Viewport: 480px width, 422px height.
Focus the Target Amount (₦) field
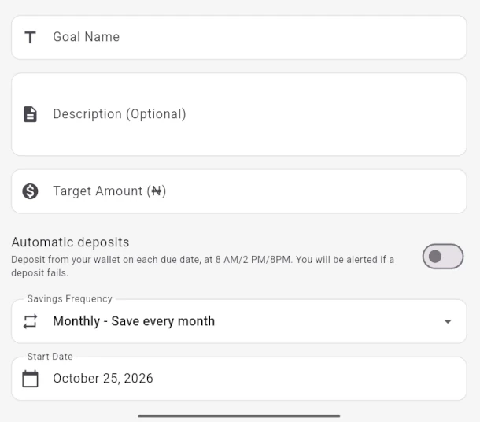coord(239,191)
